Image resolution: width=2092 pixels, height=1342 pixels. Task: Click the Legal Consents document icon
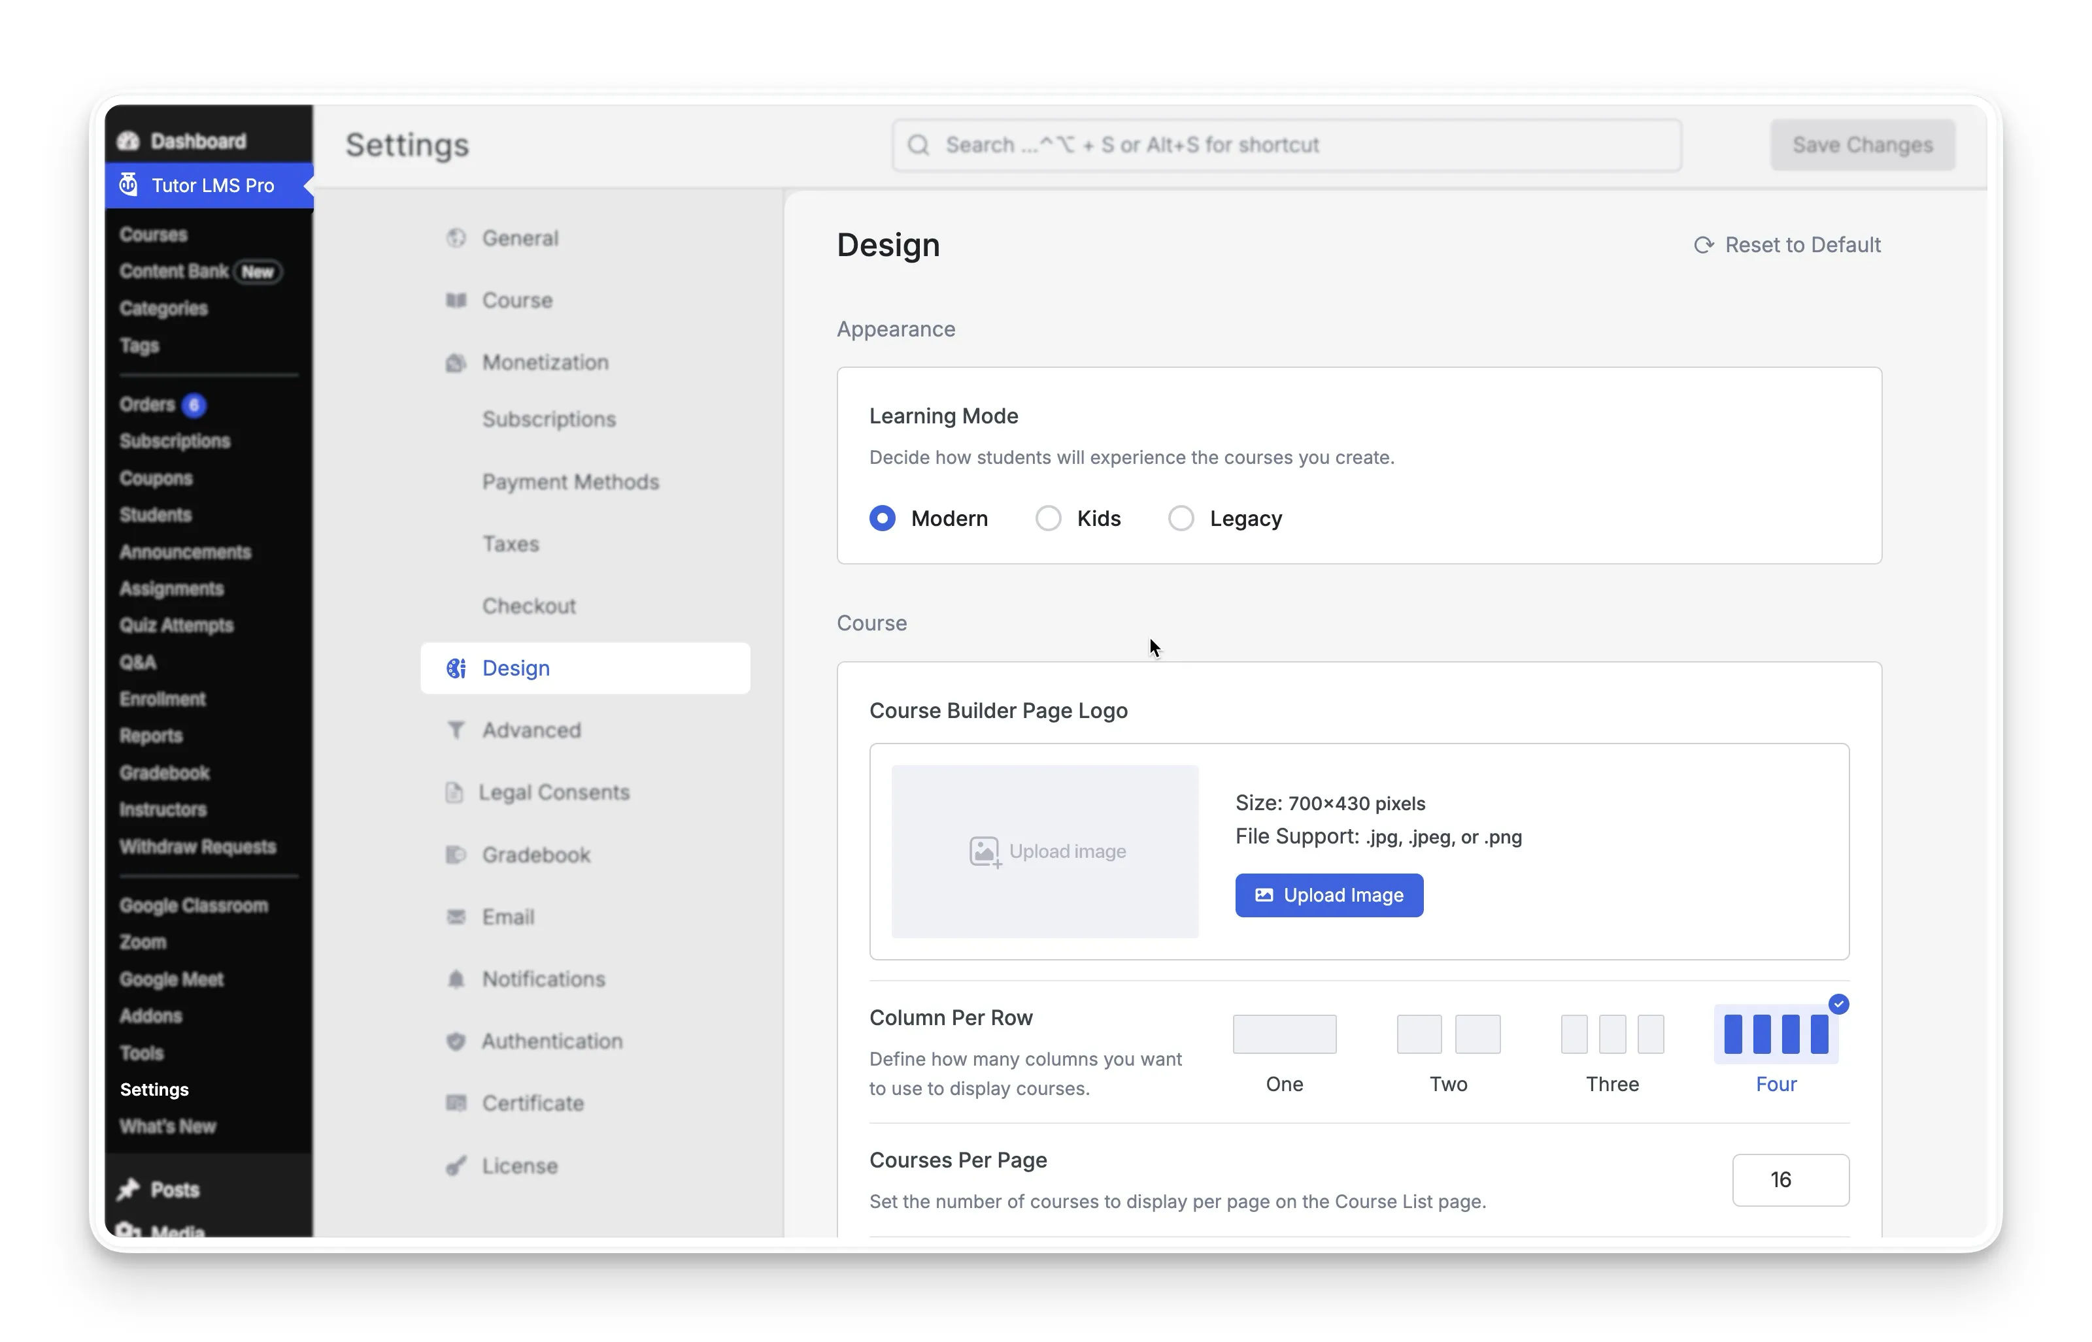pos(454,792)
